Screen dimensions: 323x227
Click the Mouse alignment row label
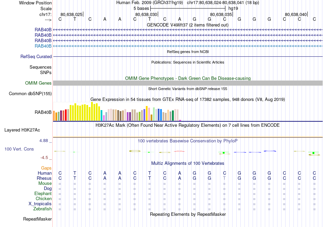click(x=45, y=183)
